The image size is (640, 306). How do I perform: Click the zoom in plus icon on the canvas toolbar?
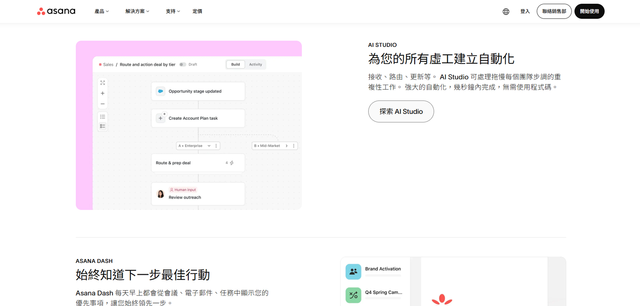(x=103, y=93)
